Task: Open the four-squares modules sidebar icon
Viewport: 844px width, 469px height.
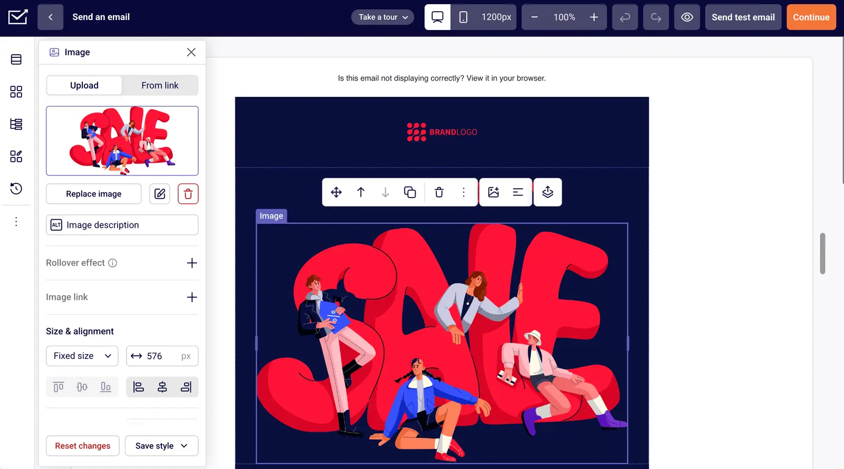Action: click(16, 92)
